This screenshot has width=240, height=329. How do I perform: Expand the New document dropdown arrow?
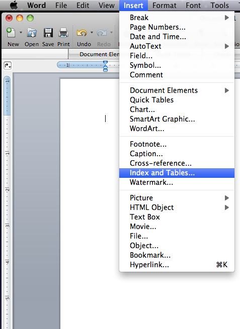[21, 33]
